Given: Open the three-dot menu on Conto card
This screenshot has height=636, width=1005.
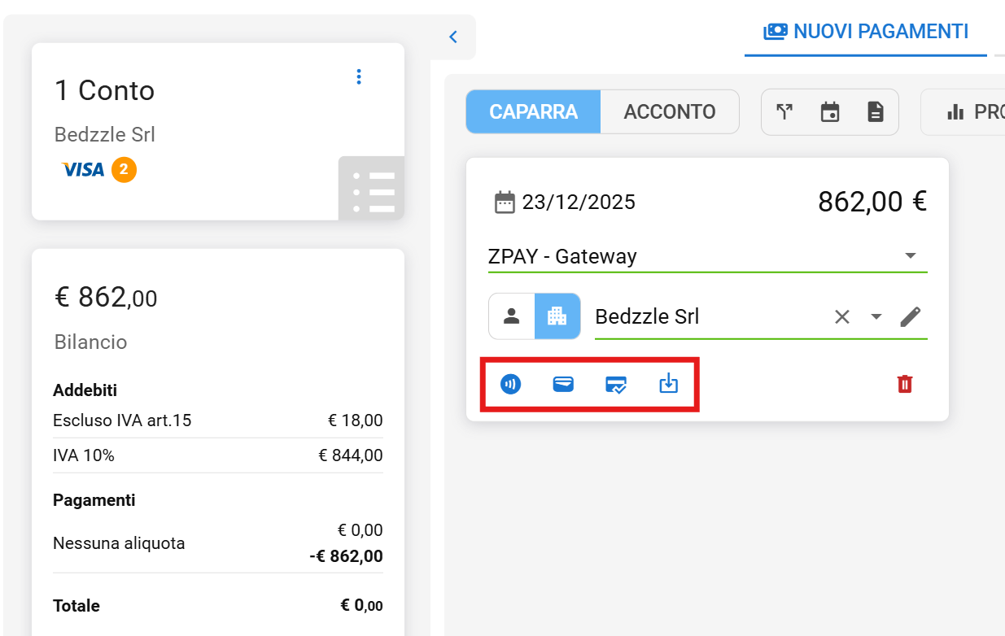Looking at the screenshot, I should [359, 76].
